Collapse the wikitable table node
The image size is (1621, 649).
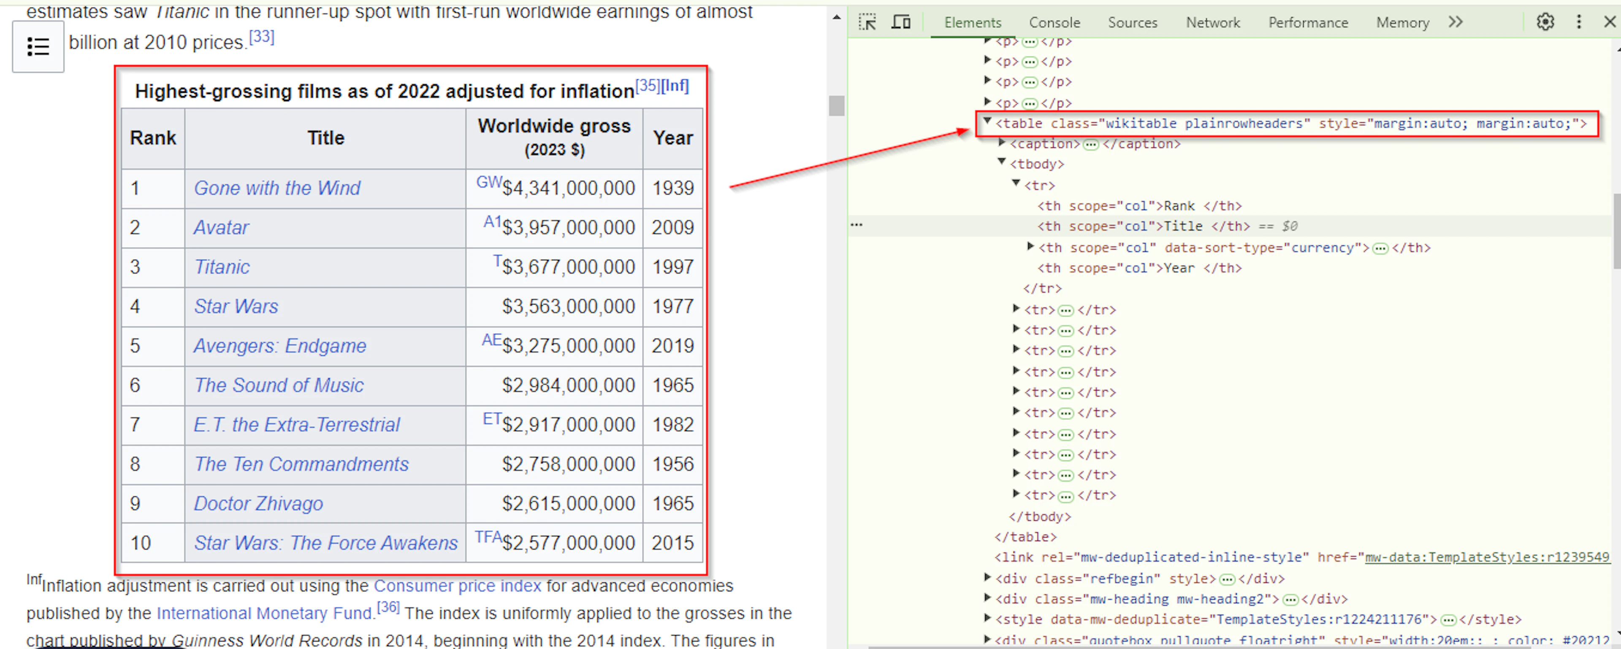(987, 121)
